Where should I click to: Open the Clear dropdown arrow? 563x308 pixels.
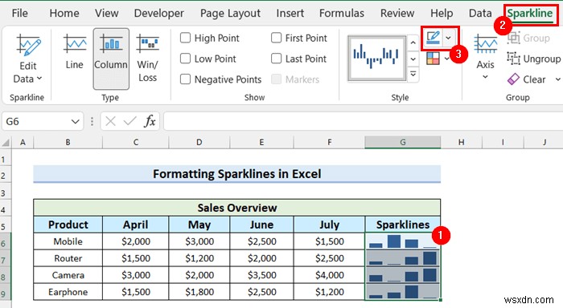(558, 79)
